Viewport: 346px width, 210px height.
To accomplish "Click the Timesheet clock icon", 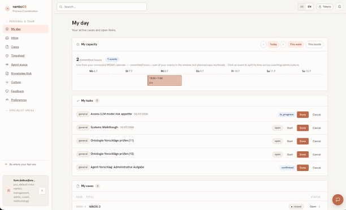I will tap(7, 55).
